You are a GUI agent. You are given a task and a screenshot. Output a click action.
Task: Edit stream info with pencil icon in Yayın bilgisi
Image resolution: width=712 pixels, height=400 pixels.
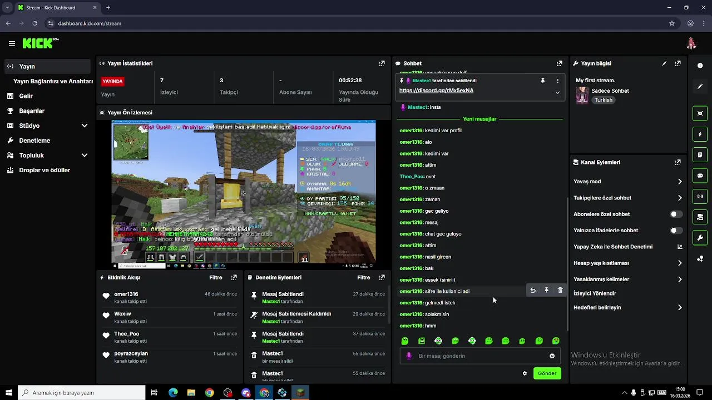[664, 63]
